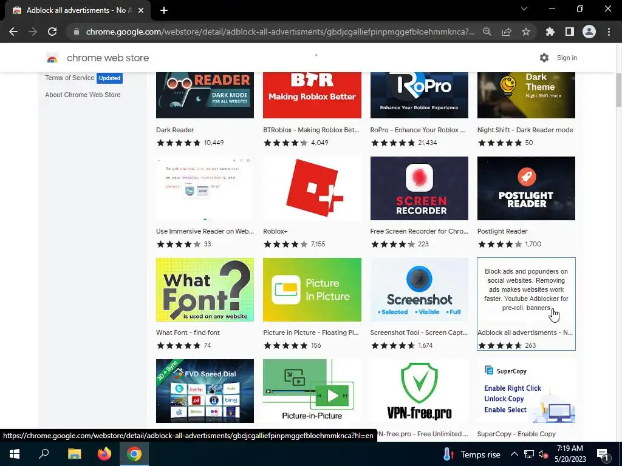Click the RoPro 21,434 rating count
This screenshot has width=622, height=466.
click(427, 143)
